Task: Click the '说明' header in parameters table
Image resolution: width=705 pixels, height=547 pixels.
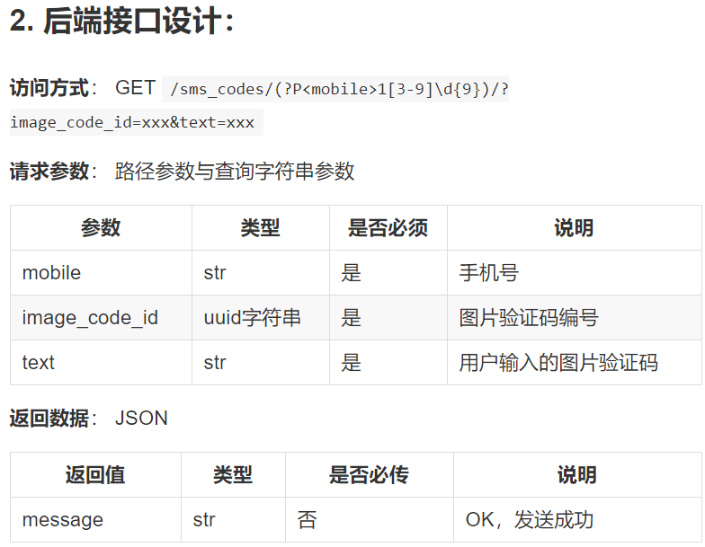Action: (574, 228)
